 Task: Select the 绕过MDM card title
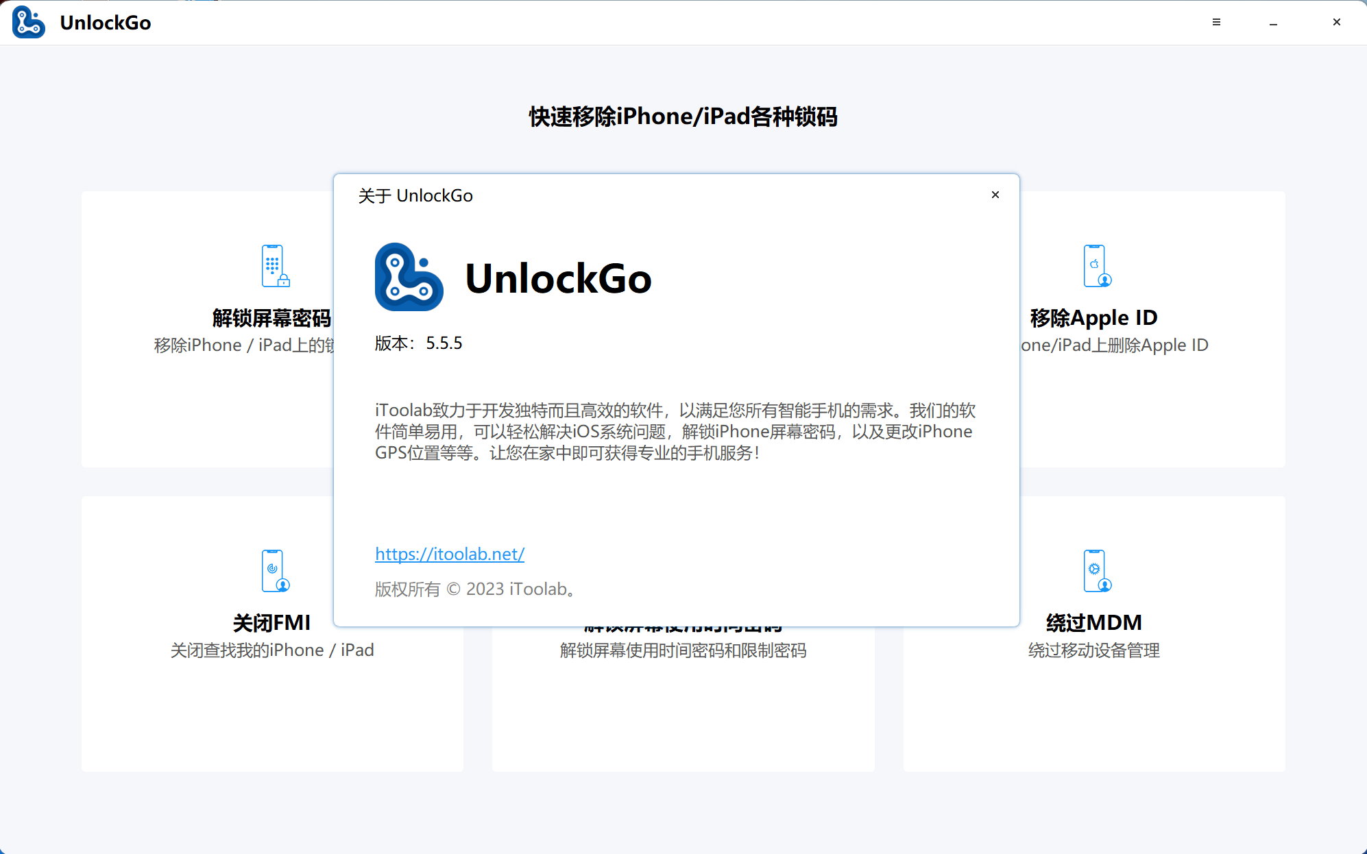tap(1093, 622)
